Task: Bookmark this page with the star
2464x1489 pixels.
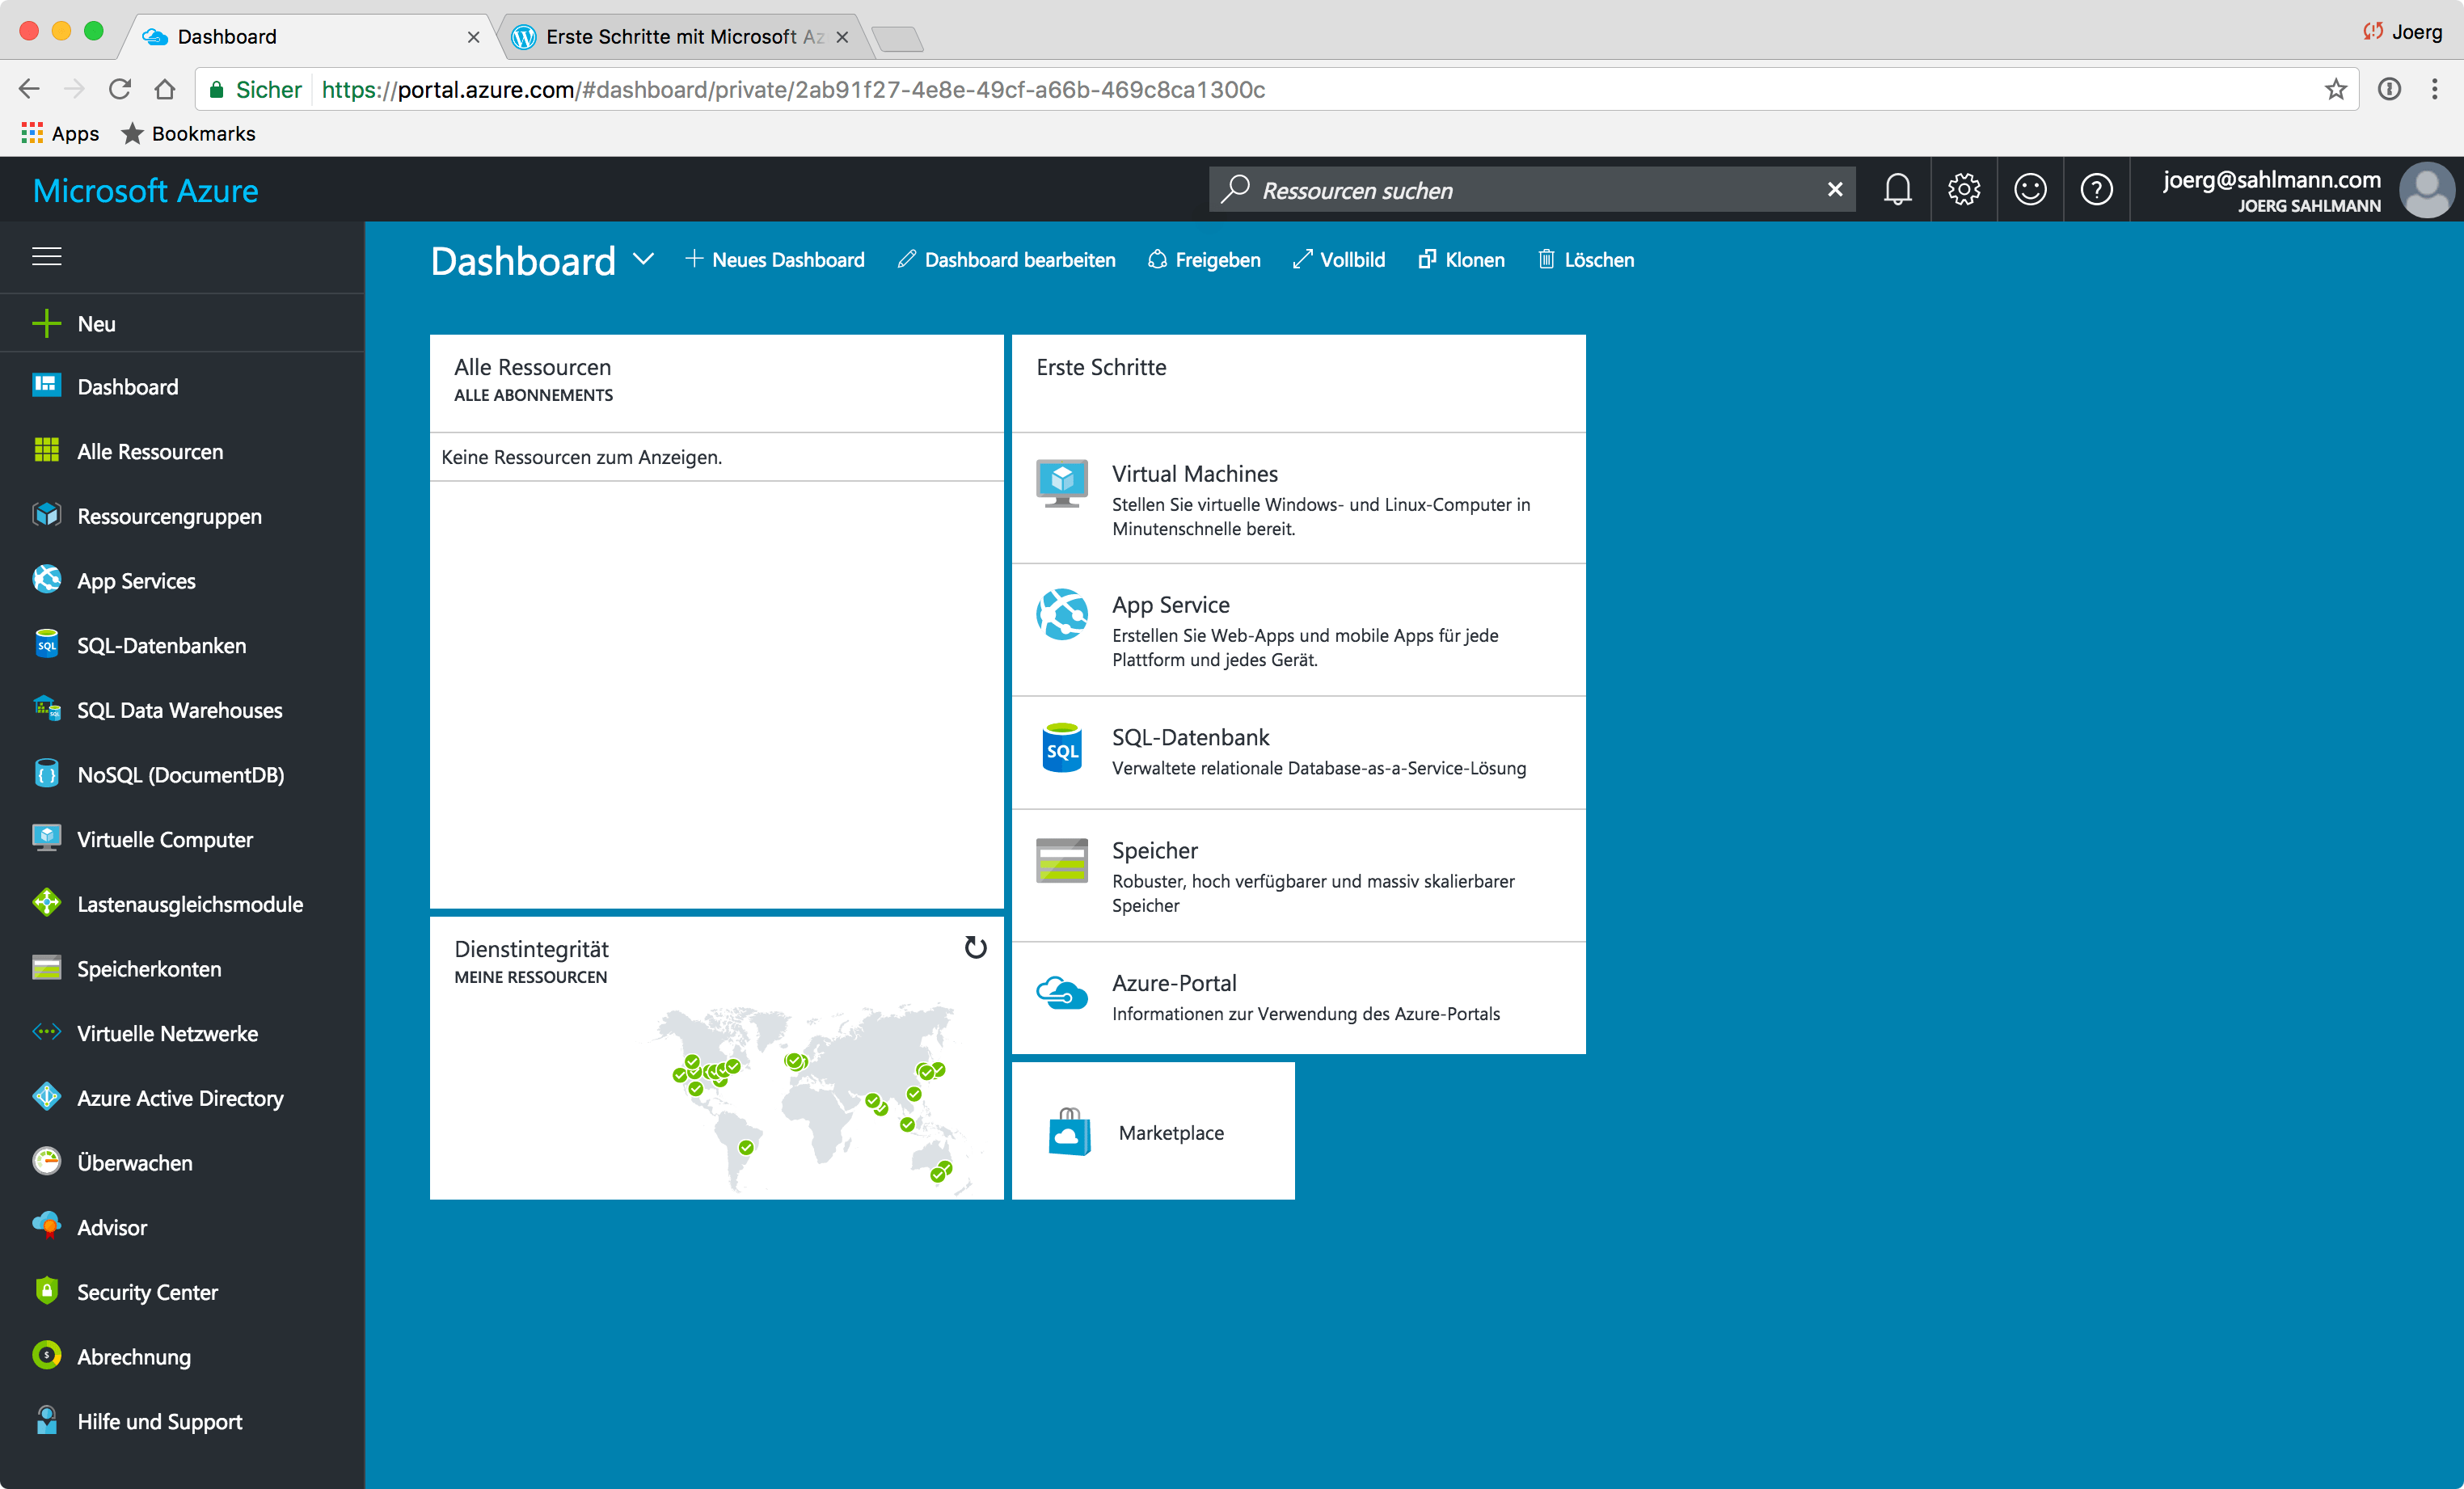Action: click(x=2336, y=89)
